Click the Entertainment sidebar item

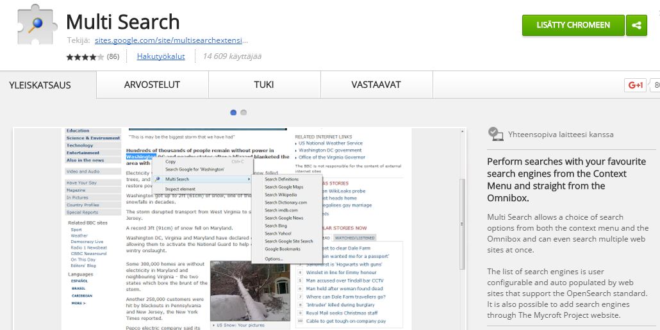(93, 153)
